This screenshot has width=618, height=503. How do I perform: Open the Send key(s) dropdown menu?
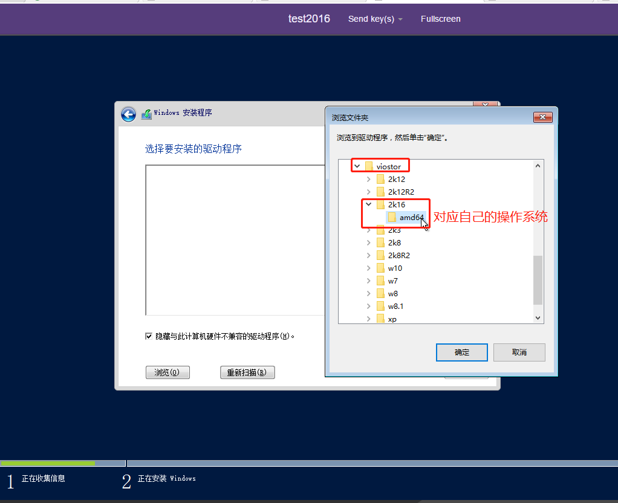[x=375, y=19]
